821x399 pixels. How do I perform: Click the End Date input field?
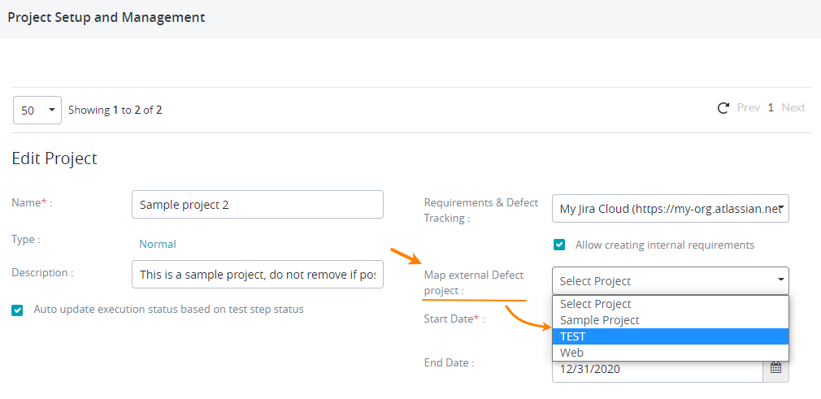coord(657,370)
